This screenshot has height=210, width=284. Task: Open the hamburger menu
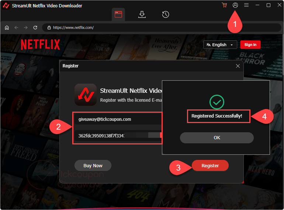pyautogui.click(x=246, y=5)
